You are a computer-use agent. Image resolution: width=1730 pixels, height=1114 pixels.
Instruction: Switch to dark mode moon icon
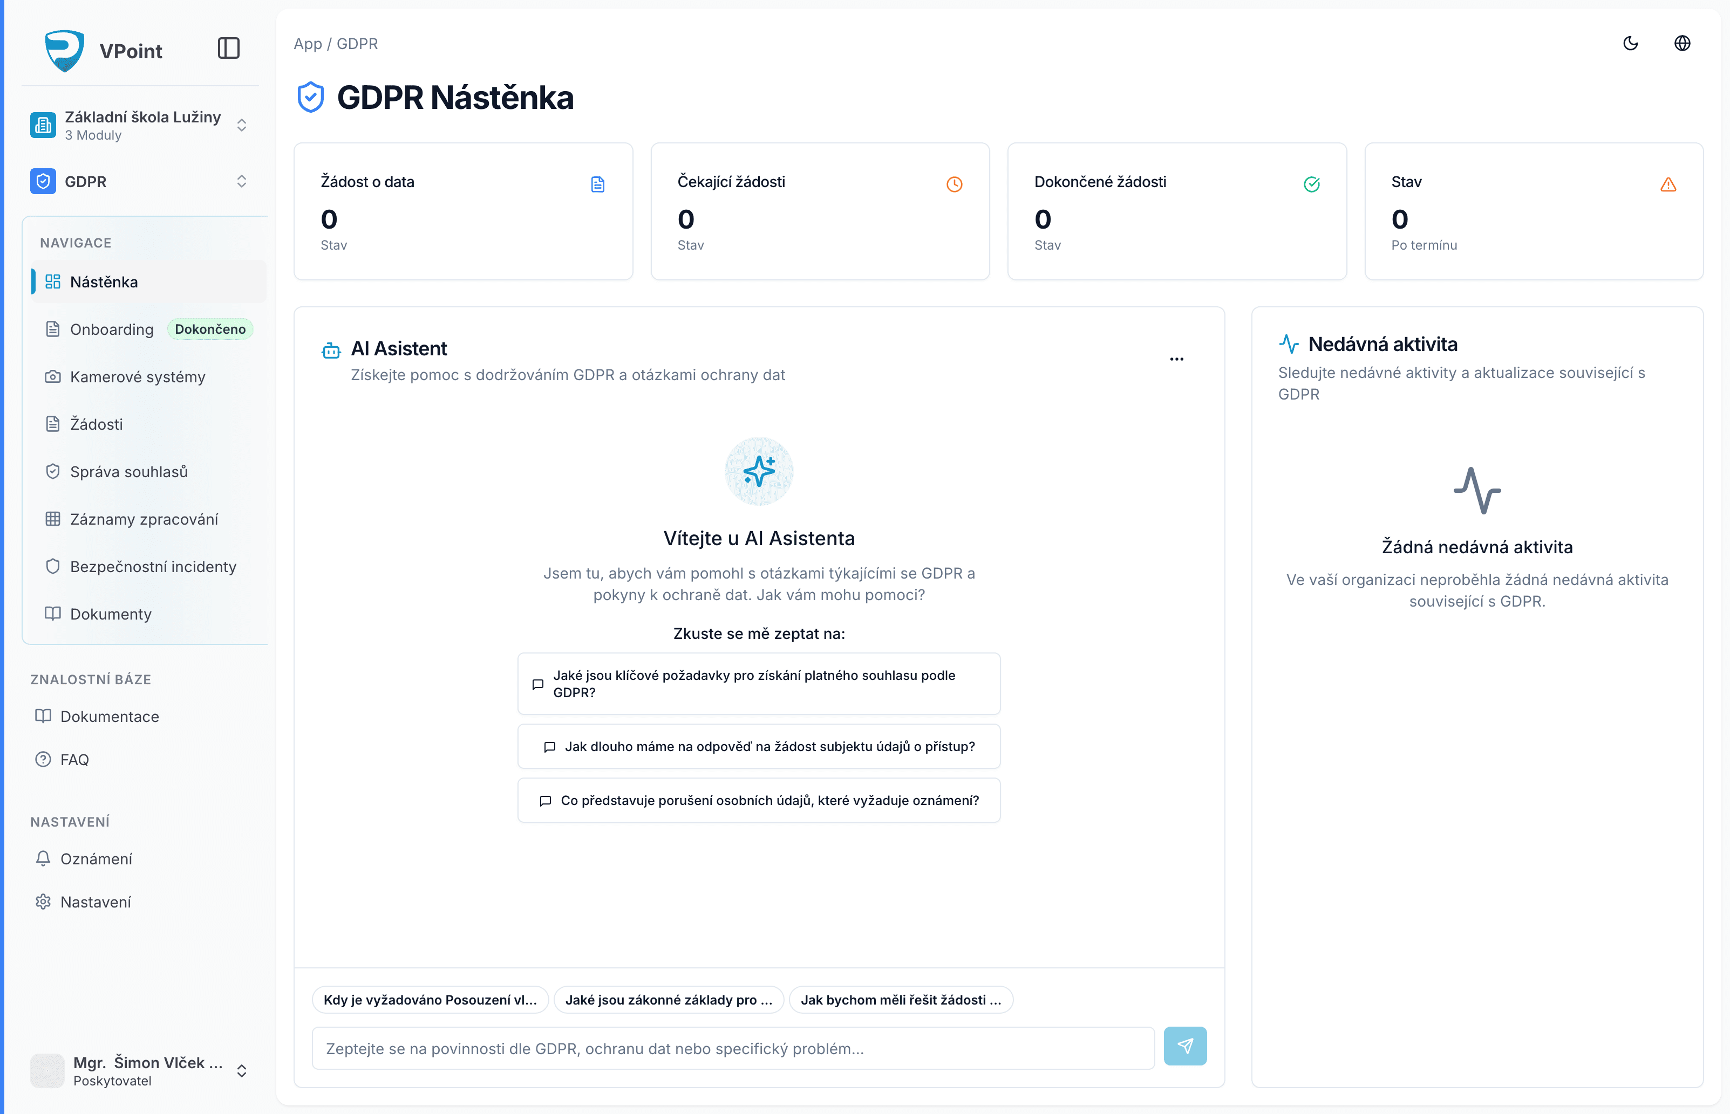[1630, 43]
